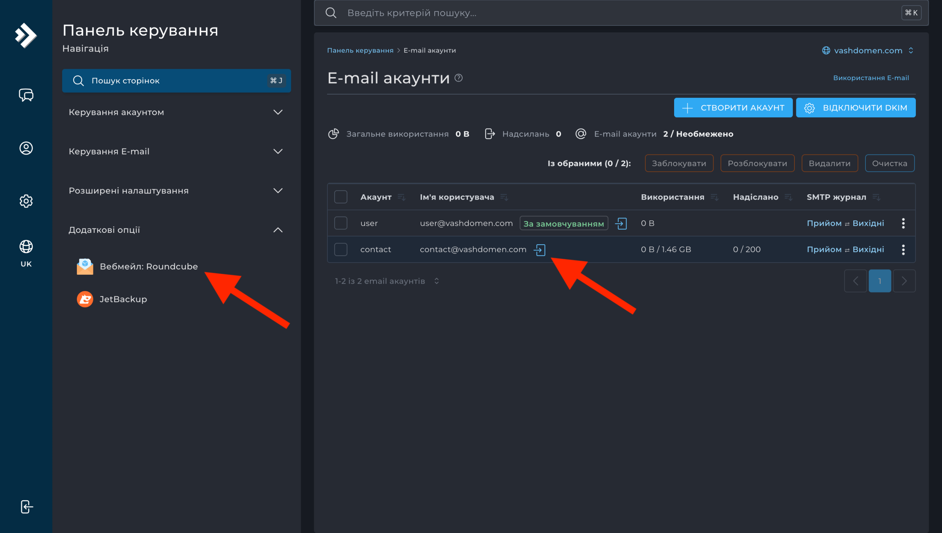The width and height of the screenshot is (942, 533).
Task: Sort by Ім'я користувача column icon
Action: 504,198
